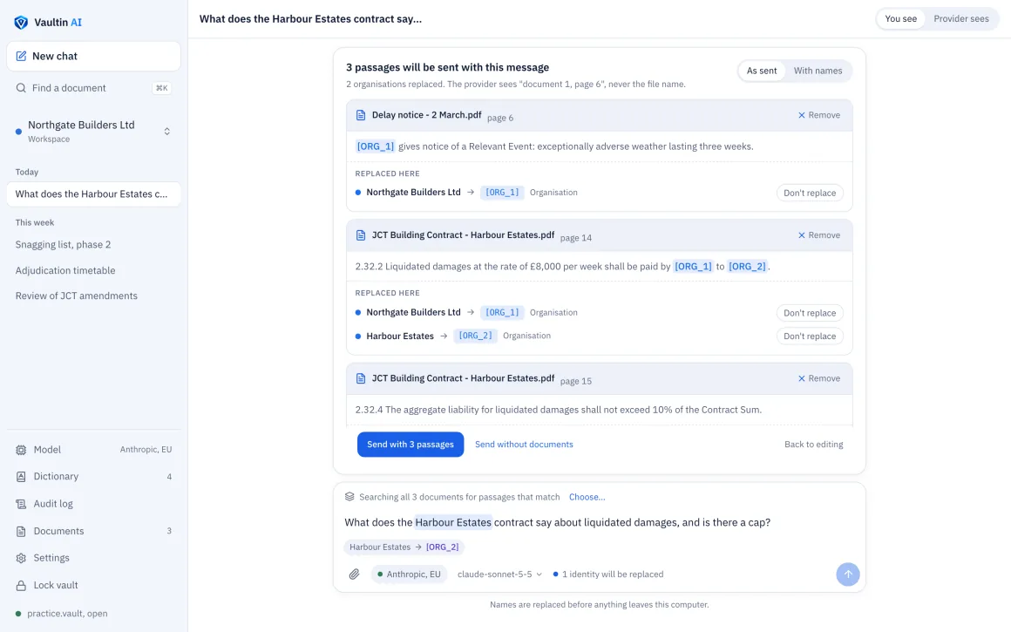Open Settings from the sidebar
1011x632 pixels.
click(x=93, y=559)
